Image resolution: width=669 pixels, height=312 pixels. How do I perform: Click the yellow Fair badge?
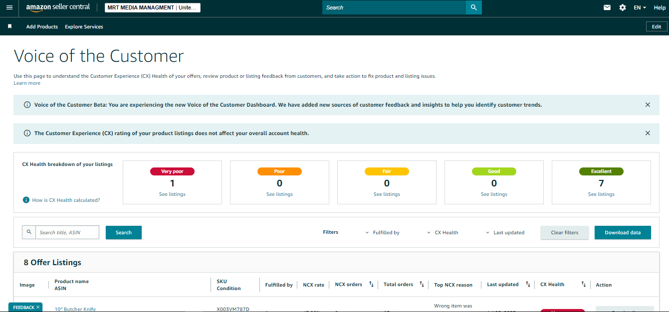[387, 171]
